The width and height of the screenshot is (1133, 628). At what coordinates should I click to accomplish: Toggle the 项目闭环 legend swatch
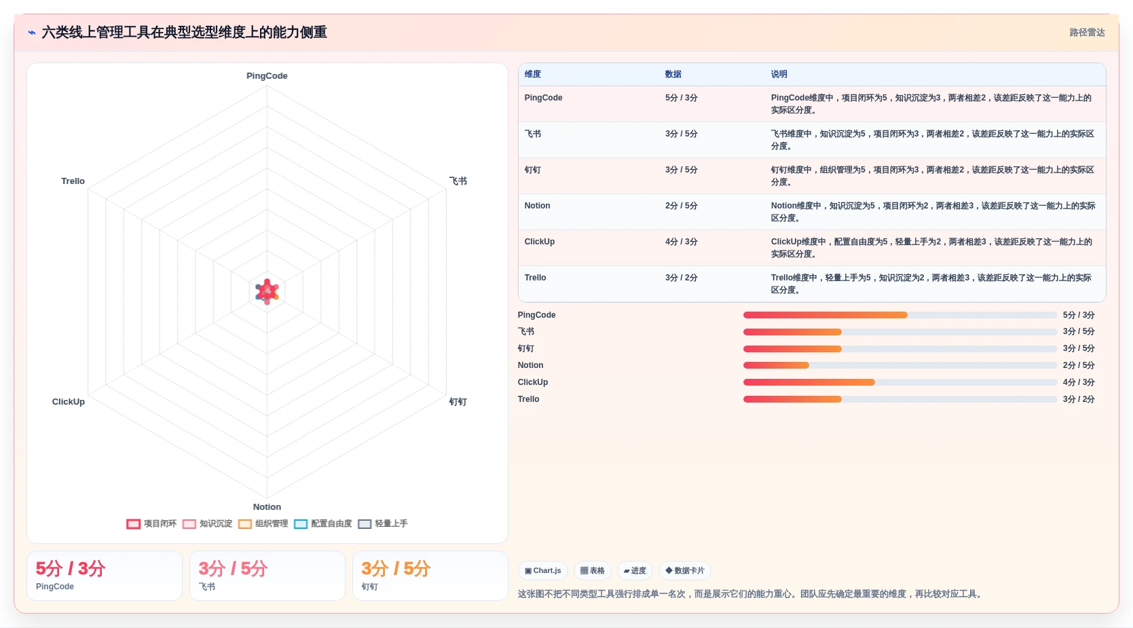133,524
